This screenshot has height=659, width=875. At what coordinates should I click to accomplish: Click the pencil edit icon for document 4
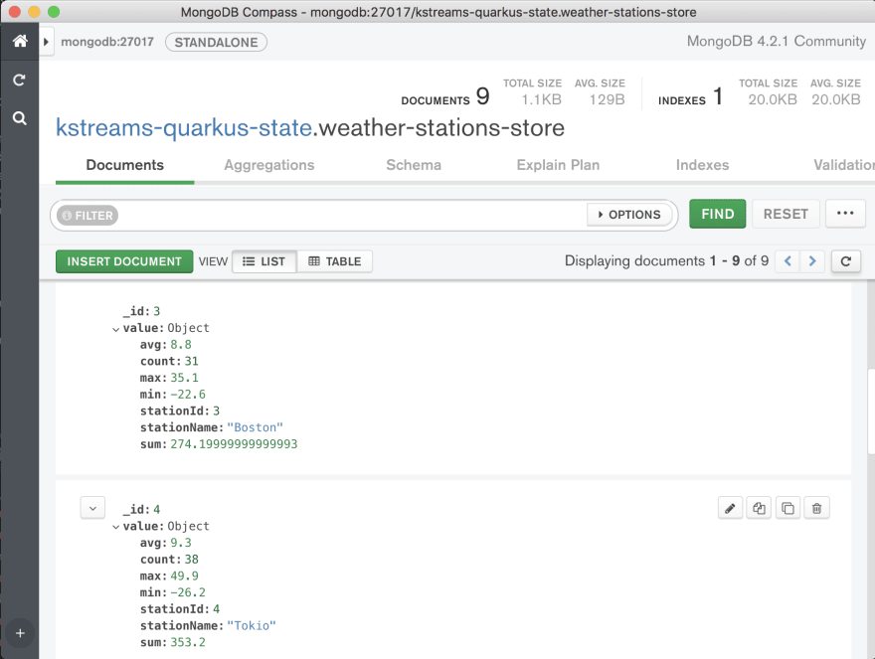730,508
